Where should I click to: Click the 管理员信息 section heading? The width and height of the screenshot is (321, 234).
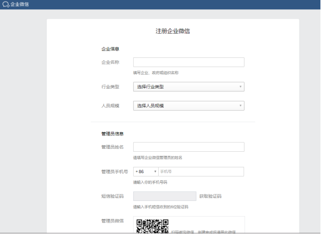[x=112, y=134]
